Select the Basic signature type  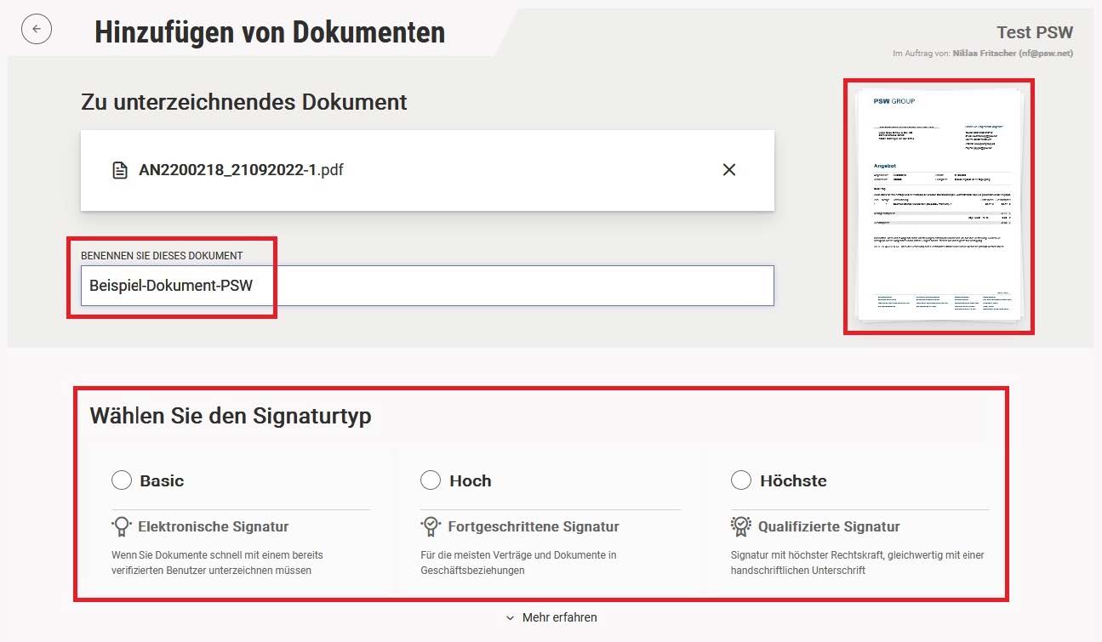pyautogui.click(x=121, y=480)
